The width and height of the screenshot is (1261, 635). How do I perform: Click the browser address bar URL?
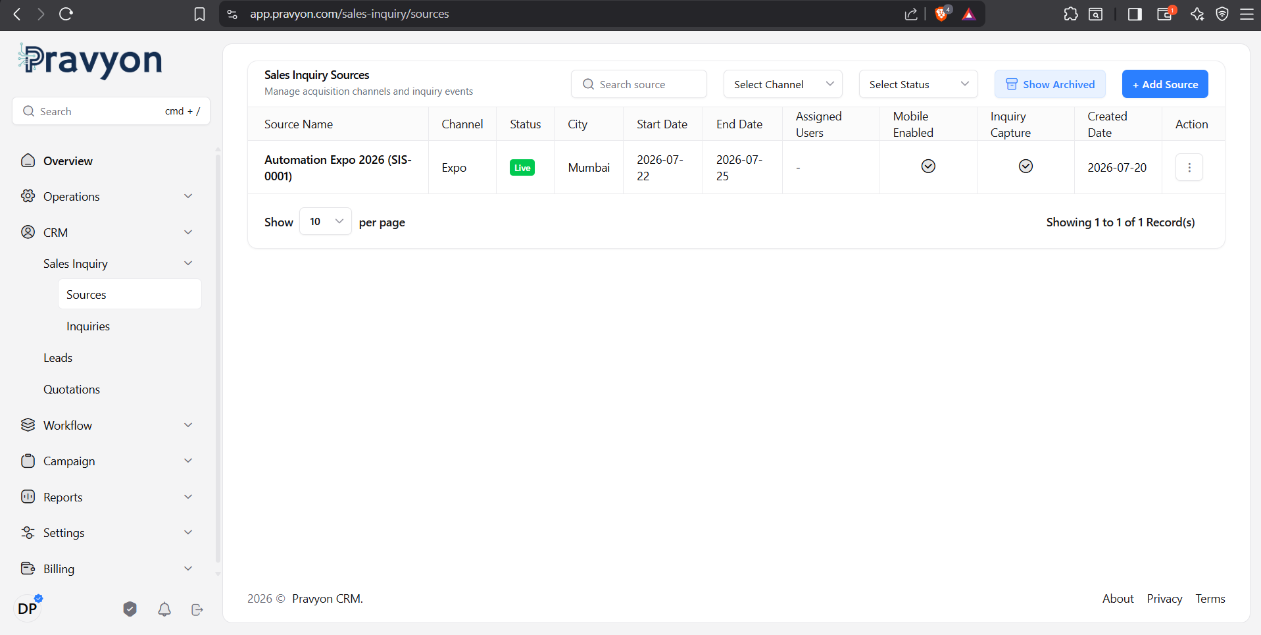[x=349, y=14]
